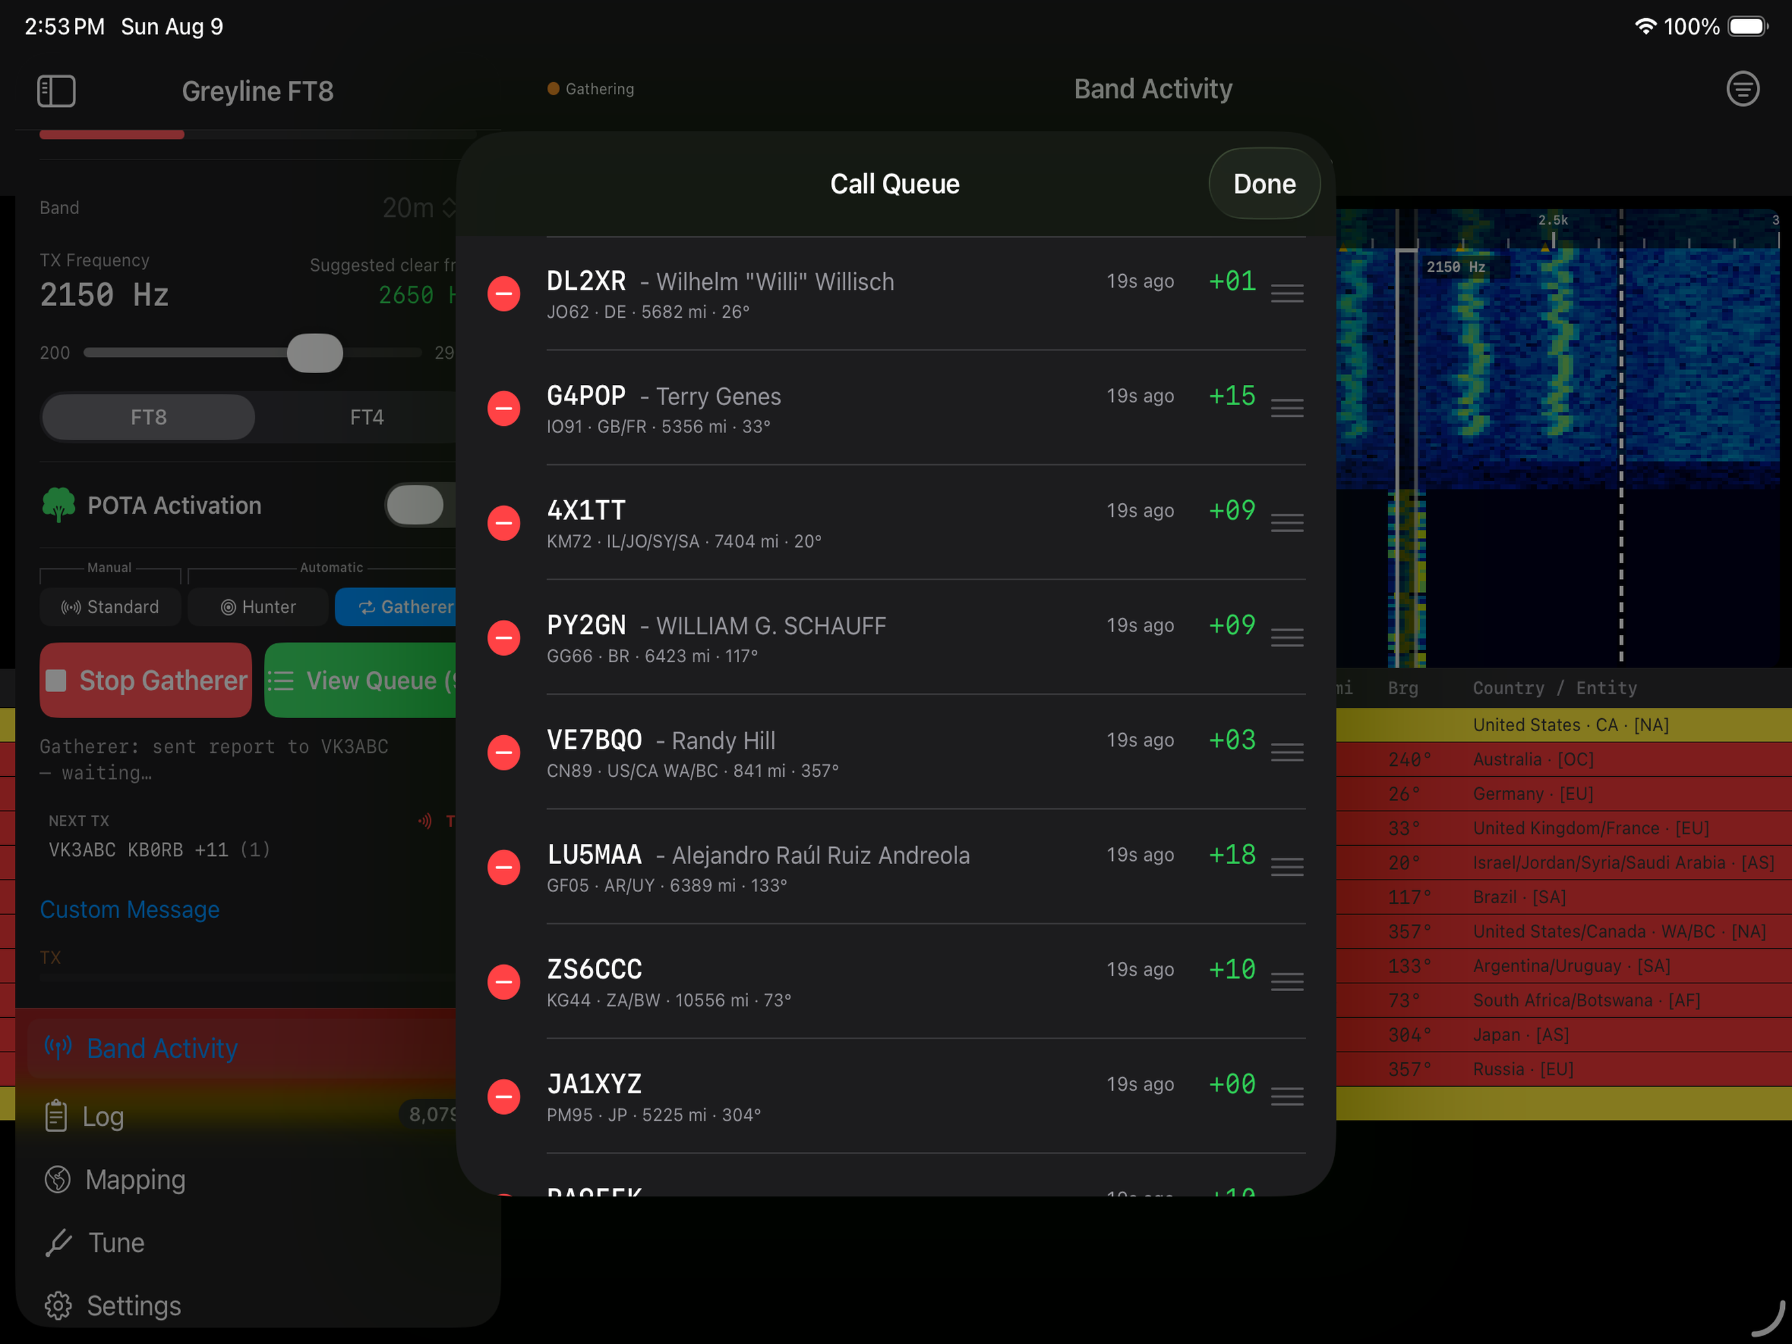
Task: Click the Australia · [OC] row
Action: pyautogui.click(x=1563, y=760)
